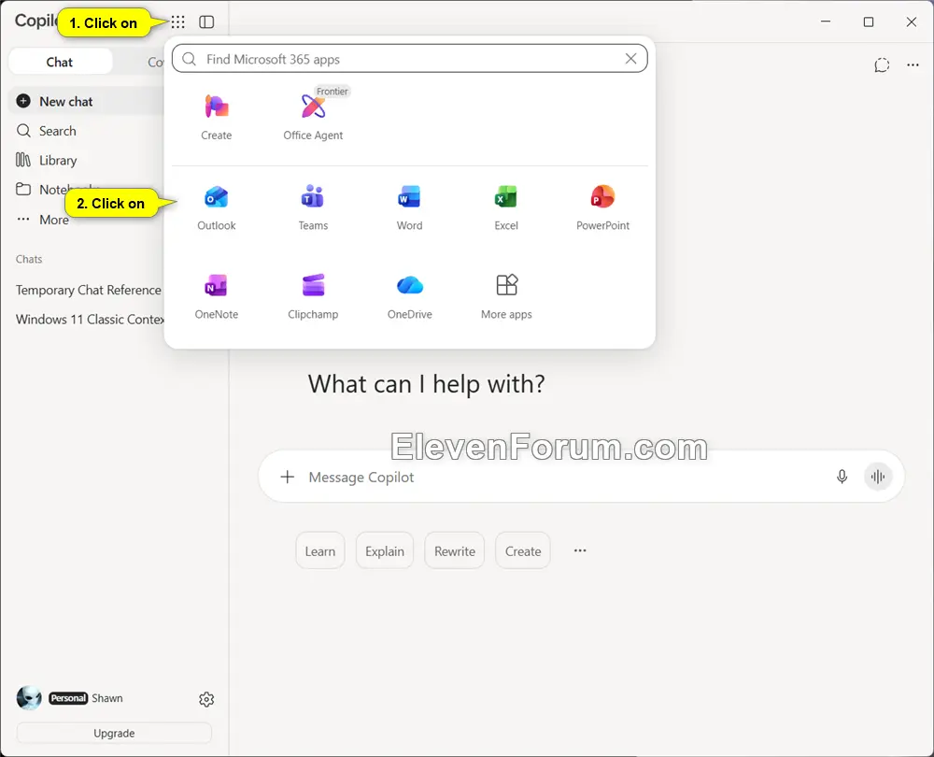The height and width of the screenshot is (757, 934).
Task: Click the plus attach button
Action: pyautogui.click(x=287, y=477)
